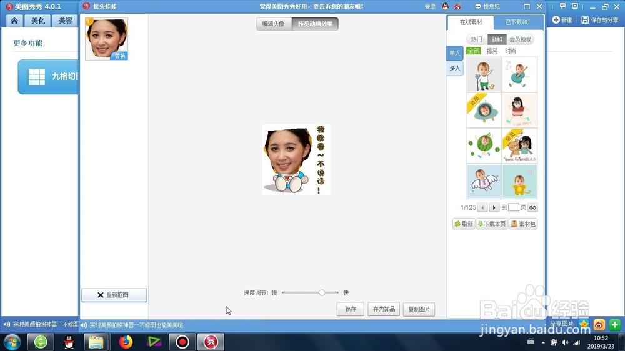The height and width of the screenshot is (351, 625).
Task: Go to the previous template page
Action: 482,207
